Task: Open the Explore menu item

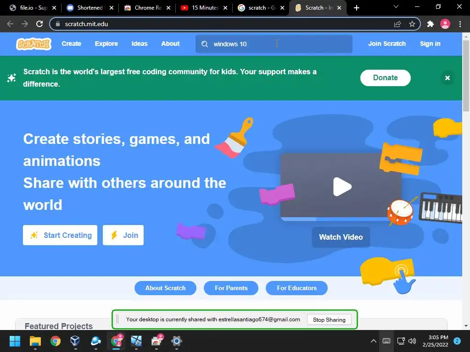Action: pos(106,44)
